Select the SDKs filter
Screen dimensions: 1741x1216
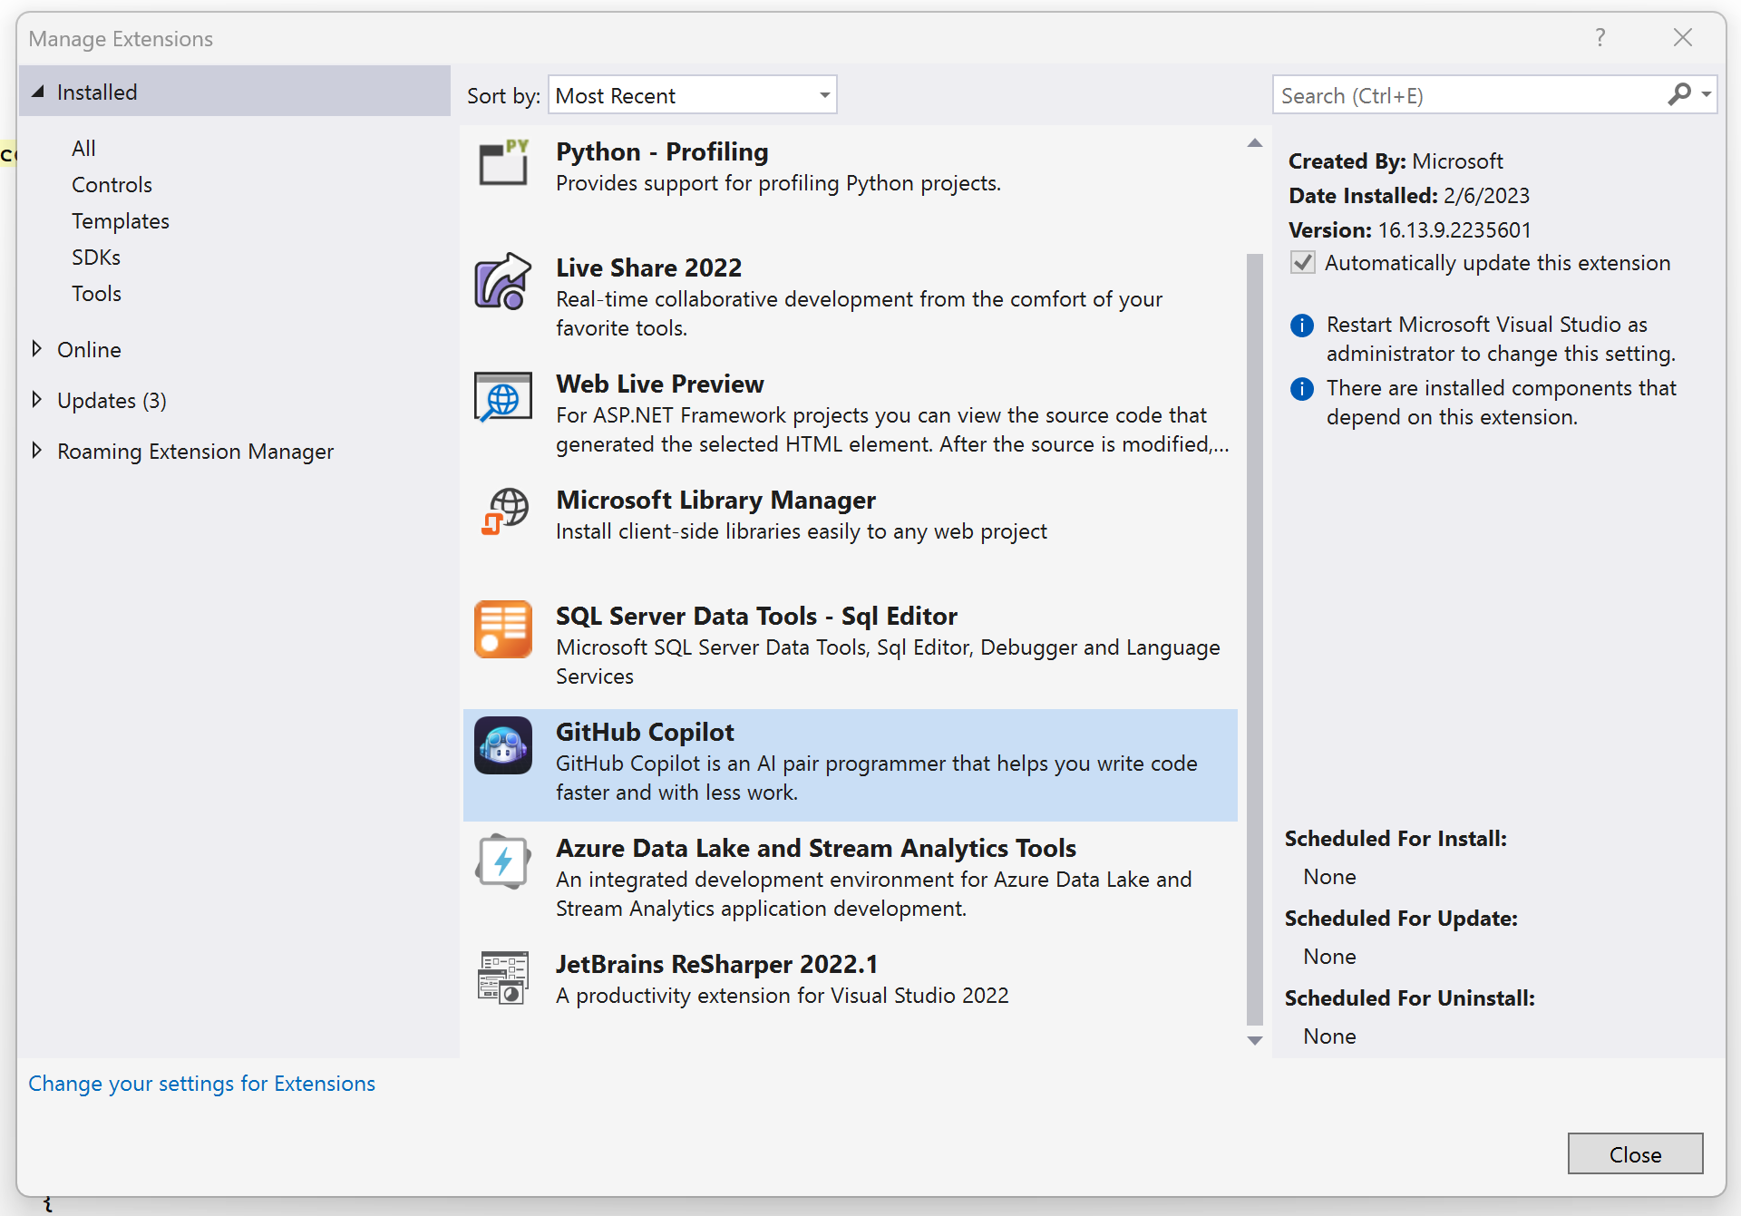click(96, 258)
